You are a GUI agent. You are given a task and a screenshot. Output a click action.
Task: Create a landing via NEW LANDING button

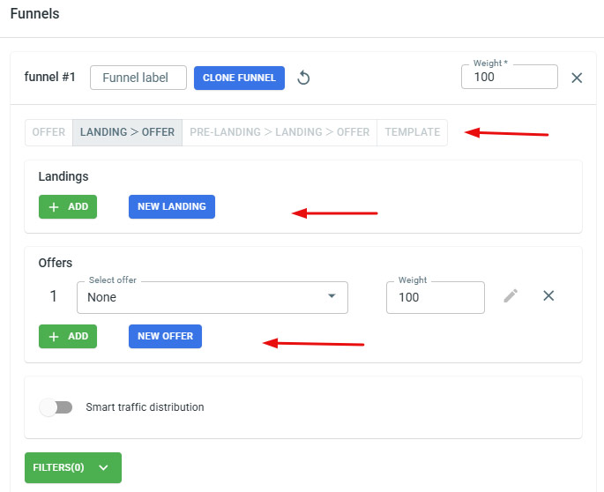(171, 206)
